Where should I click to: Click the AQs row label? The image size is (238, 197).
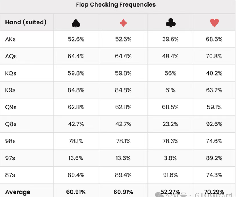[x=11, y=56]
